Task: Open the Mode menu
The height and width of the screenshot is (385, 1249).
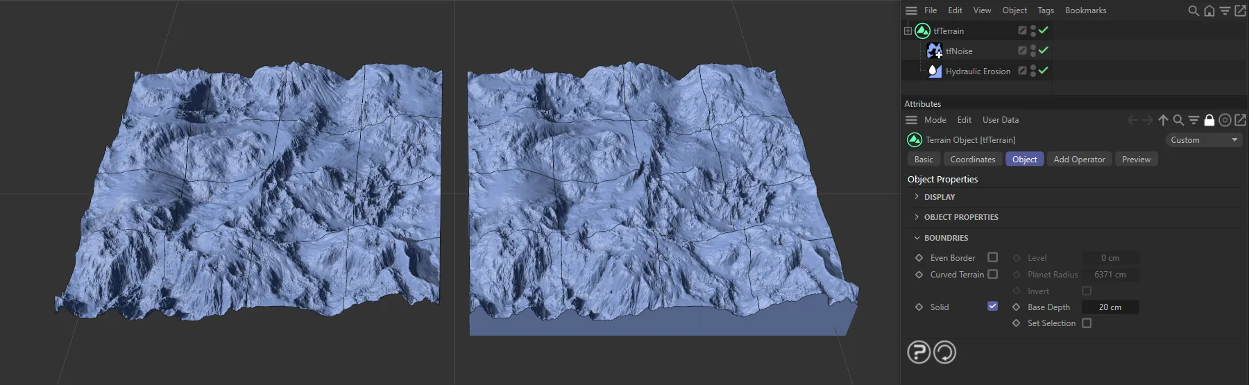Action: (935, 120)
